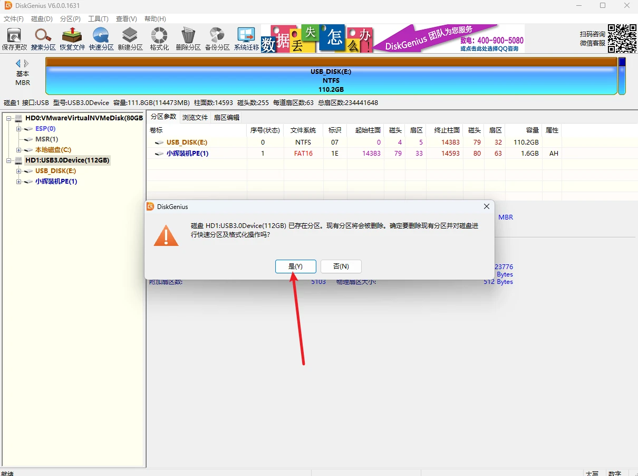Select ESP(0) label in the disk tree
The width and height of the screenshot is (638, 476).
pyautogui.click(x=45, y=129)
